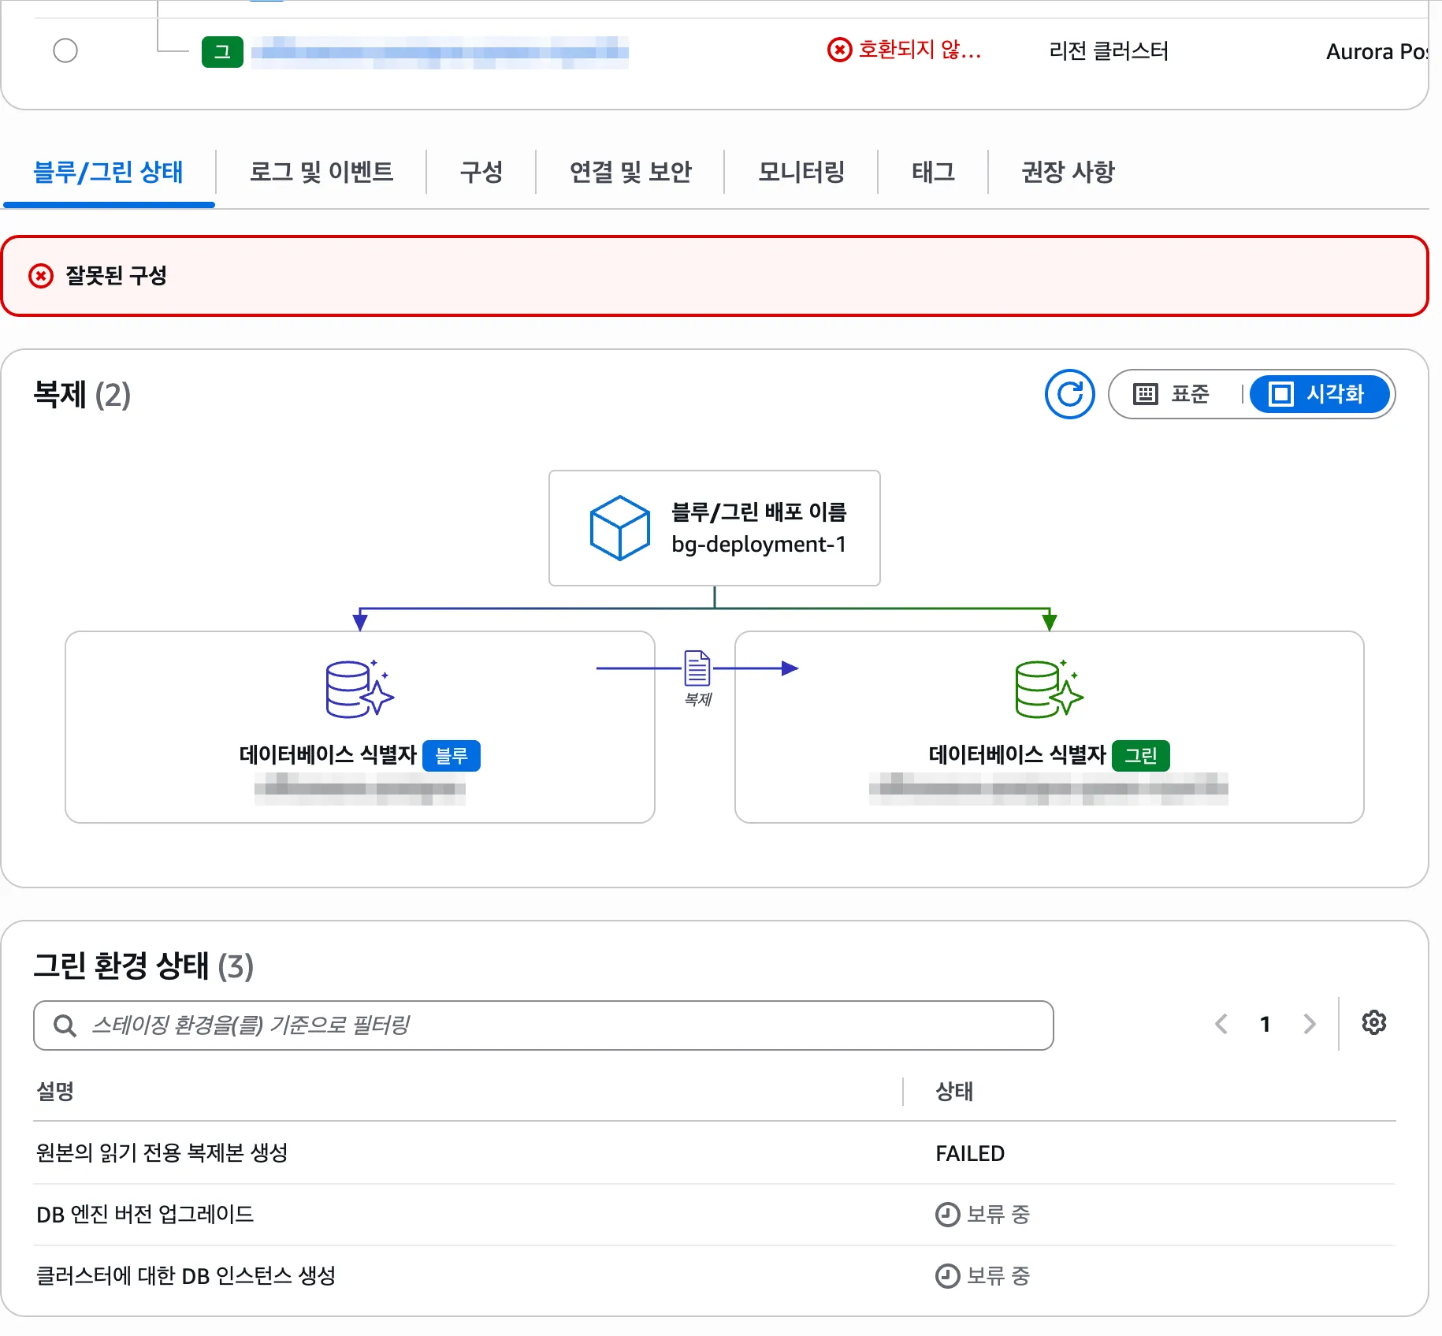
Task: Switch to the 로그 및 이벤트 tab
Action: (321, 172)
